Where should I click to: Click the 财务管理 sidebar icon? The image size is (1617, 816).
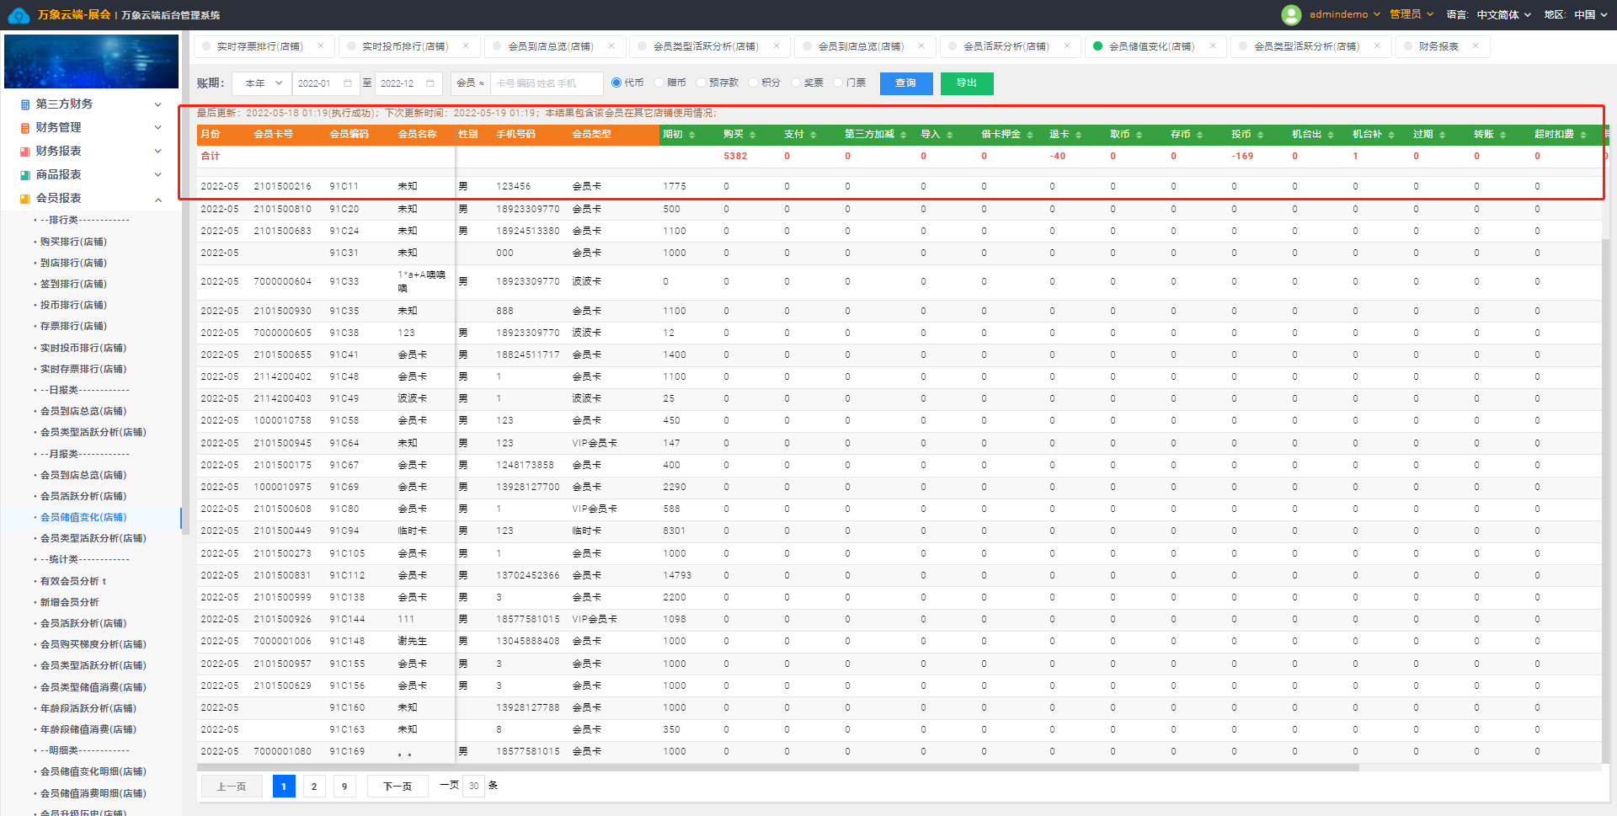pos(25,128)
